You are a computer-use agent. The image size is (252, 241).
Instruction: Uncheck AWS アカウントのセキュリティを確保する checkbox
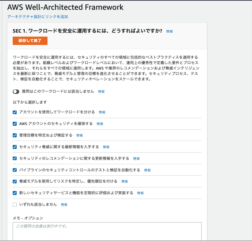coord(15,124)
